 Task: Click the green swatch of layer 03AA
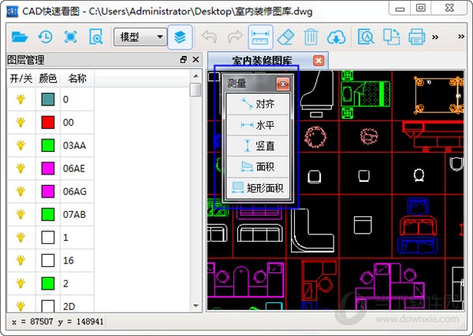tap(47, 146)
